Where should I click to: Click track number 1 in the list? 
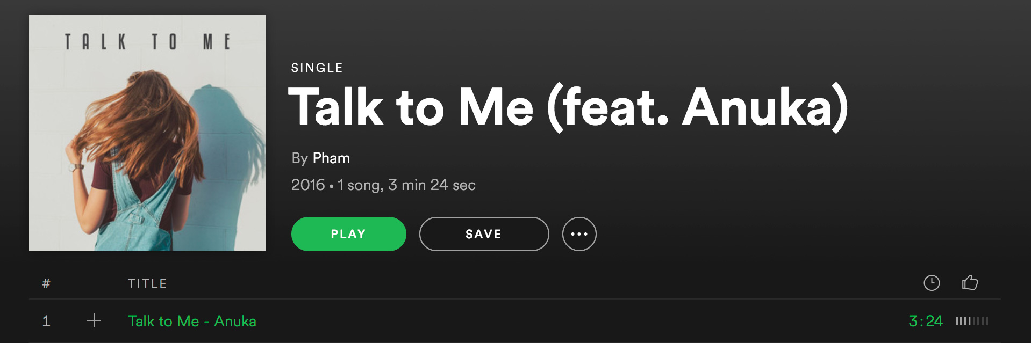[x=46, y=321]
